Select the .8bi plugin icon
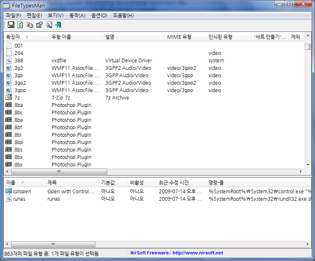Viewport: 315px width, 261px height. pyautogui.click(x=9, y=135)
